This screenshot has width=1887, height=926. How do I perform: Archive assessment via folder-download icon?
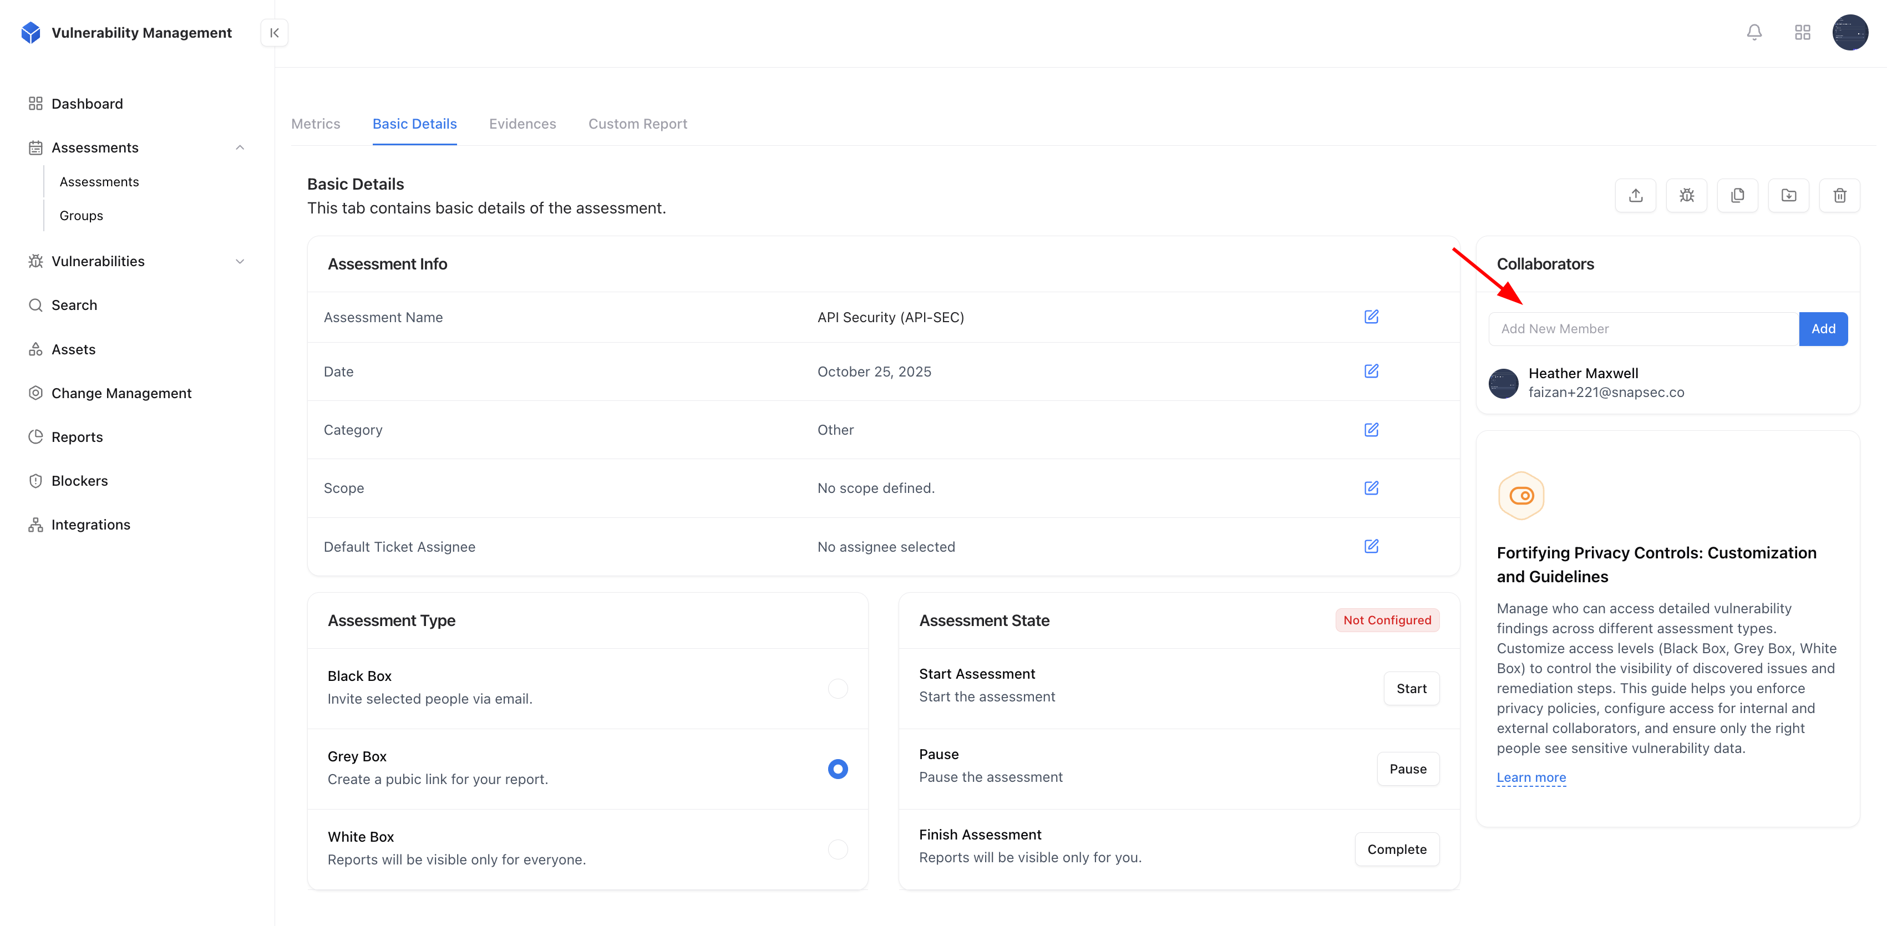pyautogui.click(x=1788, y=195)
